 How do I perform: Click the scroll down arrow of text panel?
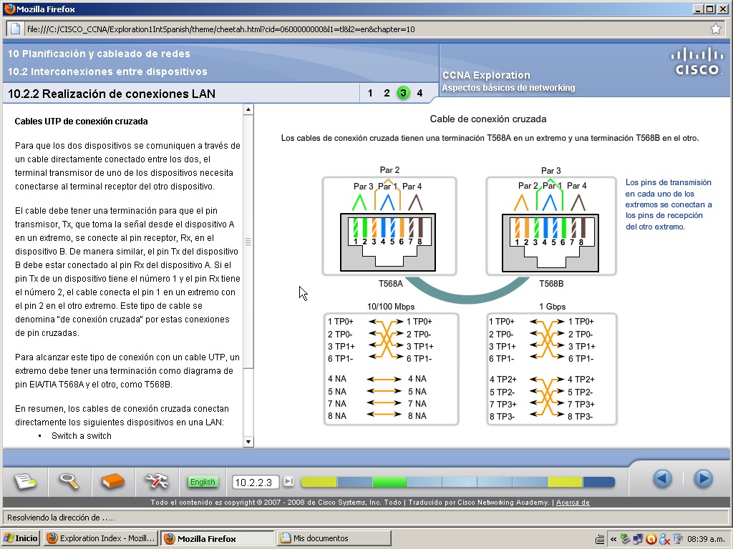tap(248, 442)
